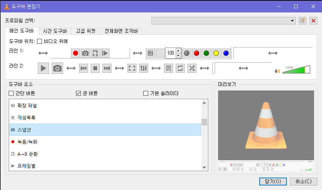Enable the '간단 버튼' checkbox
The width and height of the screenshot is (322, 190).
point(11,93)
